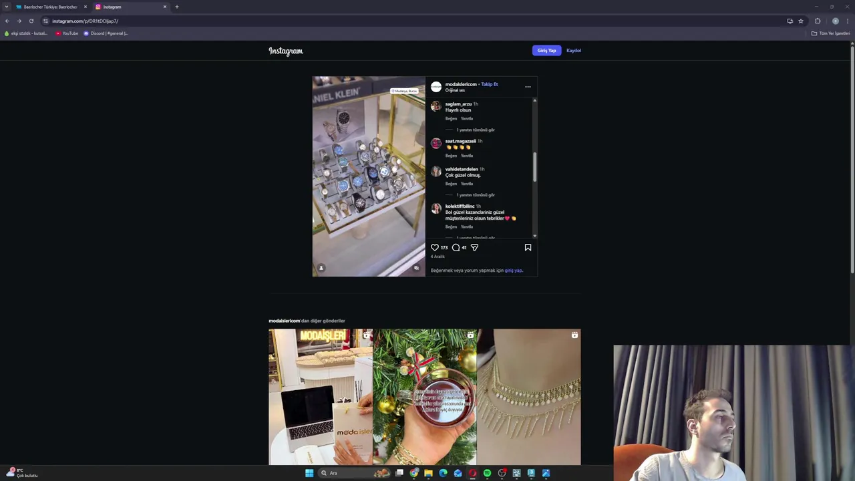855x481 pixels.
Task: Click the comments scroll-down arrow
Action: (x=534, y=236)
